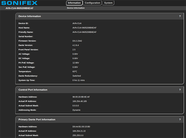This screenshot has width=186, height=138.
Task: Select System Up Time value 0 hrs 11 mins
Action: (78, 80)
